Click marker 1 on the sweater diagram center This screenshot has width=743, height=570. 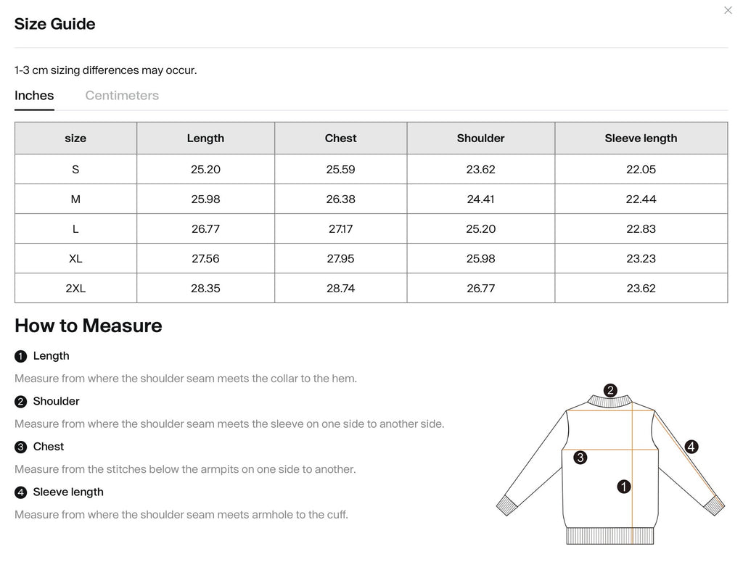tap(623, 487)
